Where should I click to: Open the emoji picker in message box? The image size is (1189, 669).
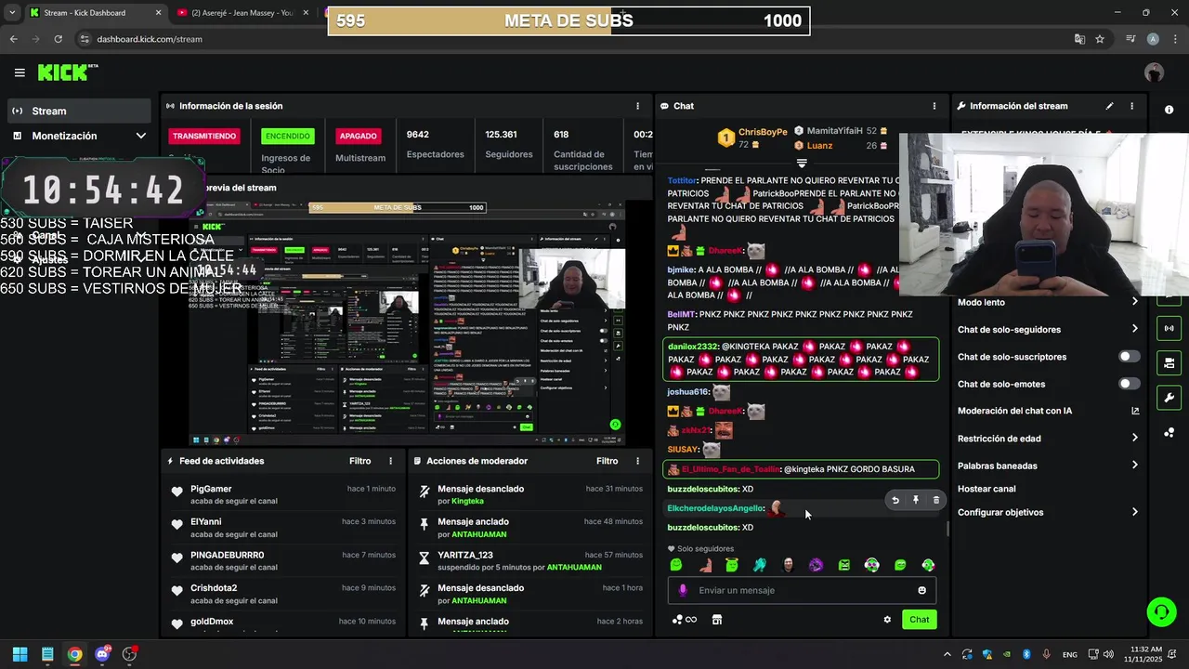(x=921, y=590)
